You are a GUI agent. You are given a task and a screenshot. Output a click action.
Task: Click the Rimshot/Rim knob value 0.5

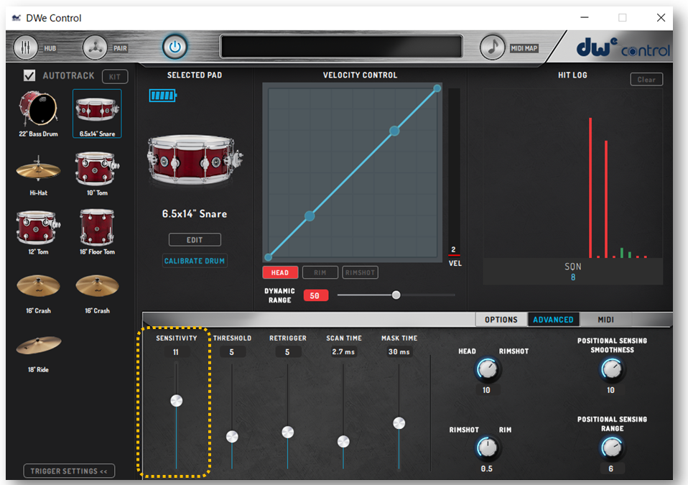[x=486, y=468]
